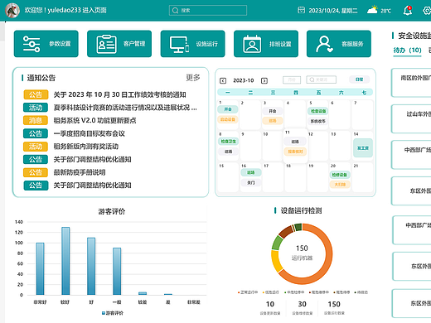This screenshot has height=323, width=431.
Task: Click the 30 设备维修数量 statistic
Action: click(x=303, y=307)
